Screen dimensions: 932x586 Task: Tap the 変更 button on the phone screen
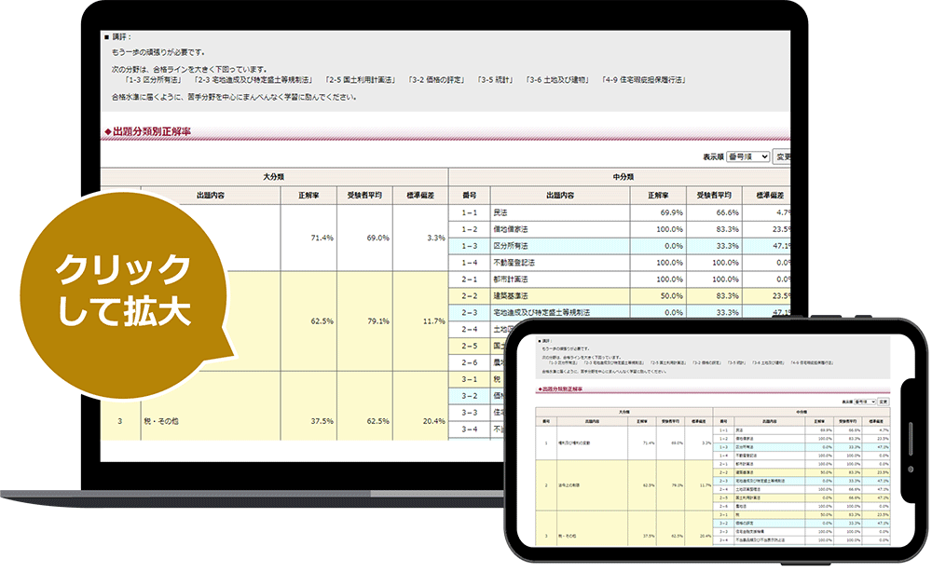click(884, 402)
